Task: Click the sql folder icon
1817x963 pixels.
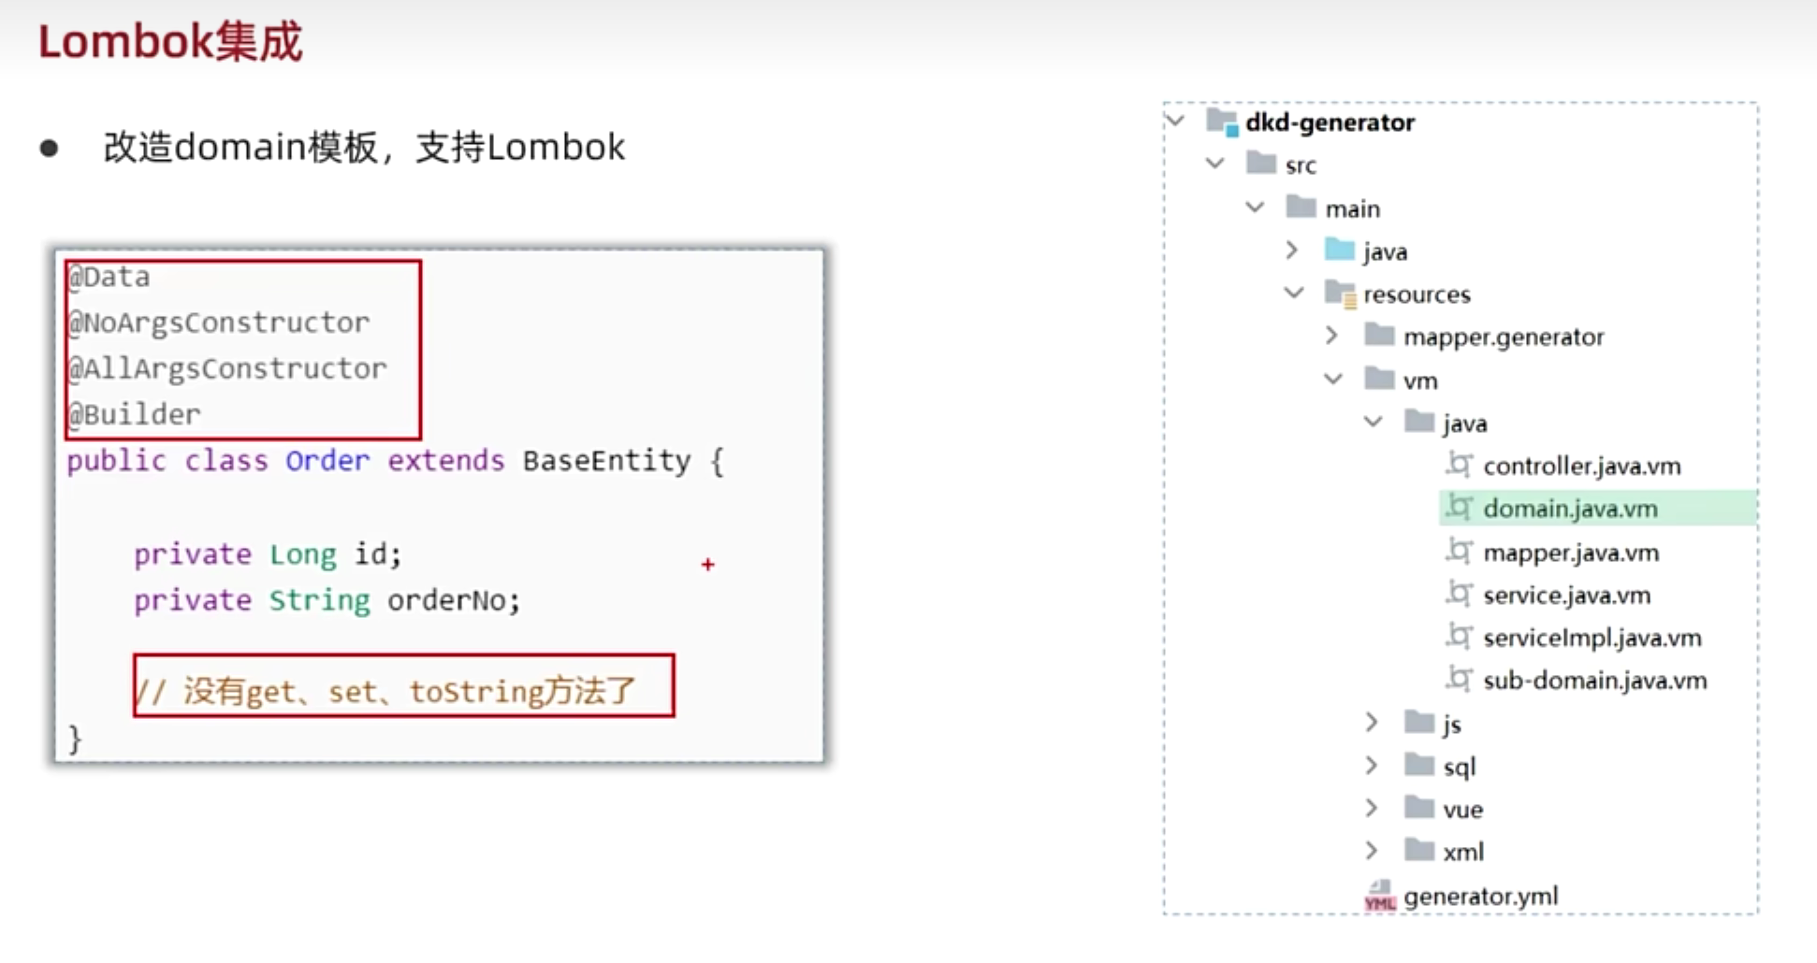Action: click(x=1419, y=765)
